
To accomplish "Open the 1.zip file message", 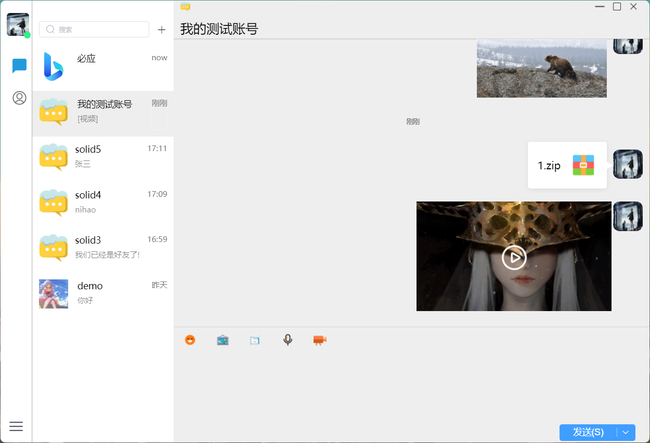I will pyautogui.click(x=567, y=165).
